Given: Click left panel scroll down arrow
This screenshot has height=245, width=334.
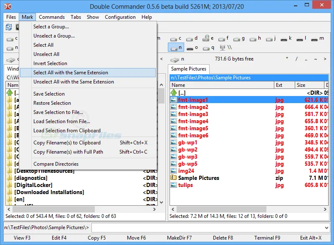Looking at the screenshot, I should [162, 202].
